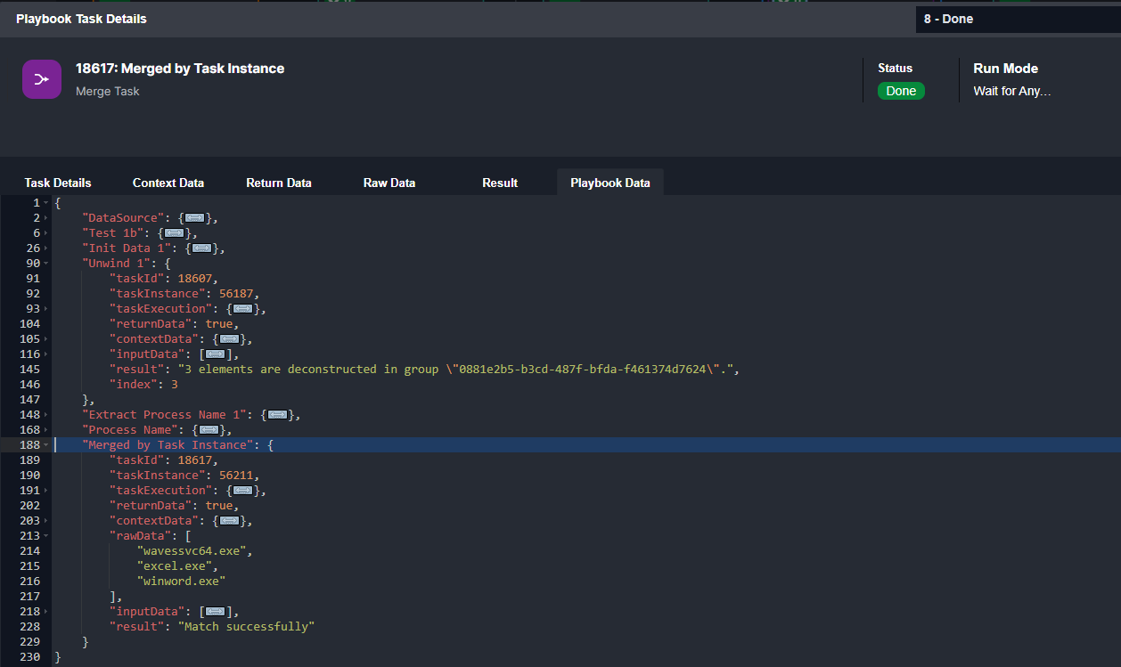Expand contextData fold arrow on line 203
Screen dimensions: 1121x667
coord(45,521)
